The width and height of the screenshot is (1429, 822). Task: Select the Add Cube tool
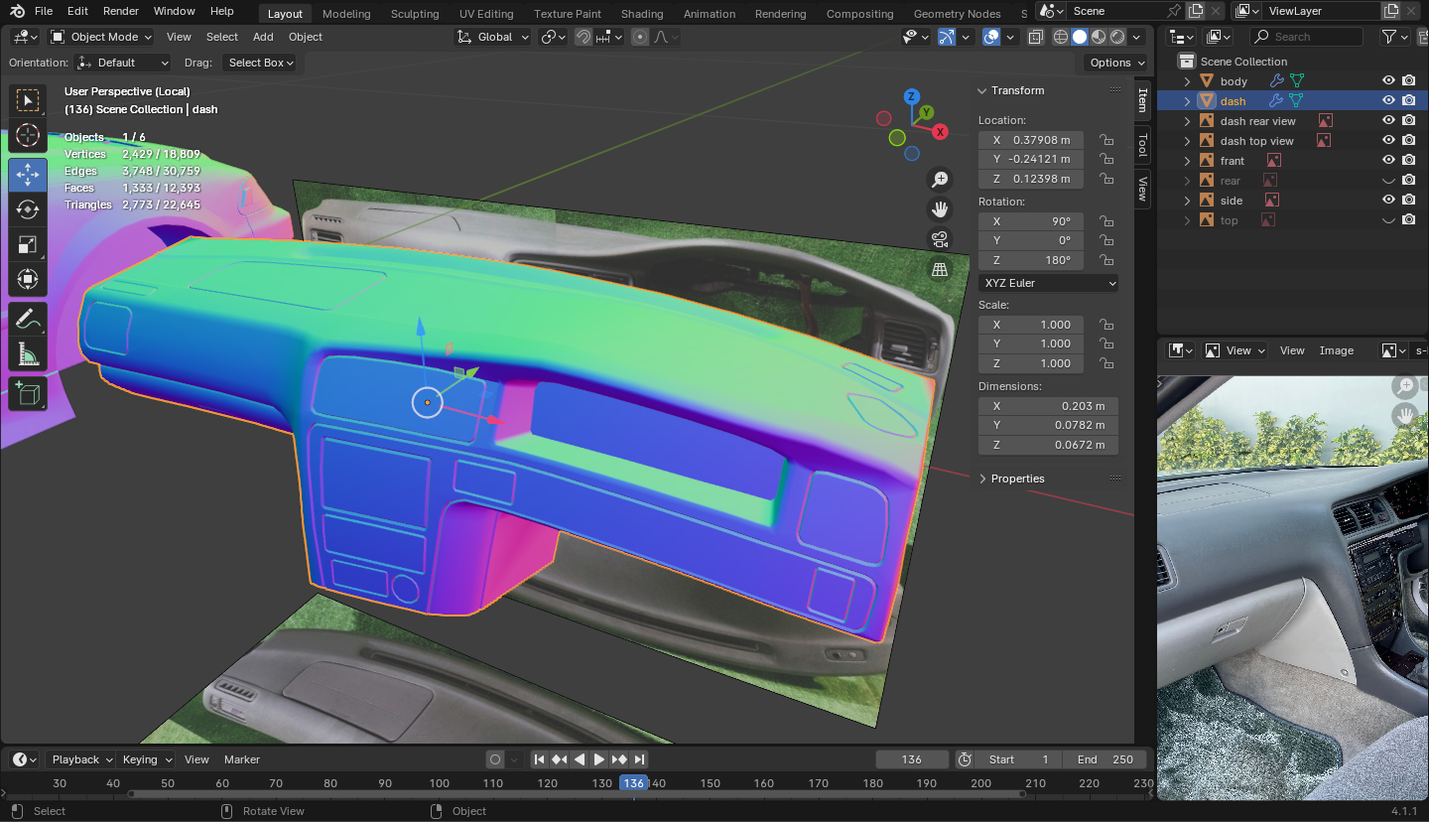click(x=28, y=394)
